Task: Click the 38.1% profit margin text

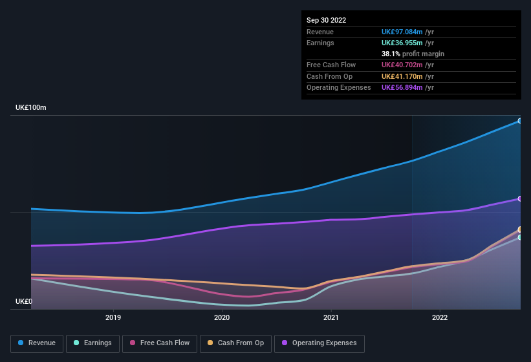Action: pos(413,54)
